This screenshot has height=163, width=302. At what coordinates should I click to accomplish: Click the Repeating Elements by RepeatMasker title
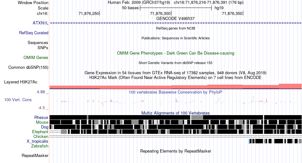click(x=175, y=151)
